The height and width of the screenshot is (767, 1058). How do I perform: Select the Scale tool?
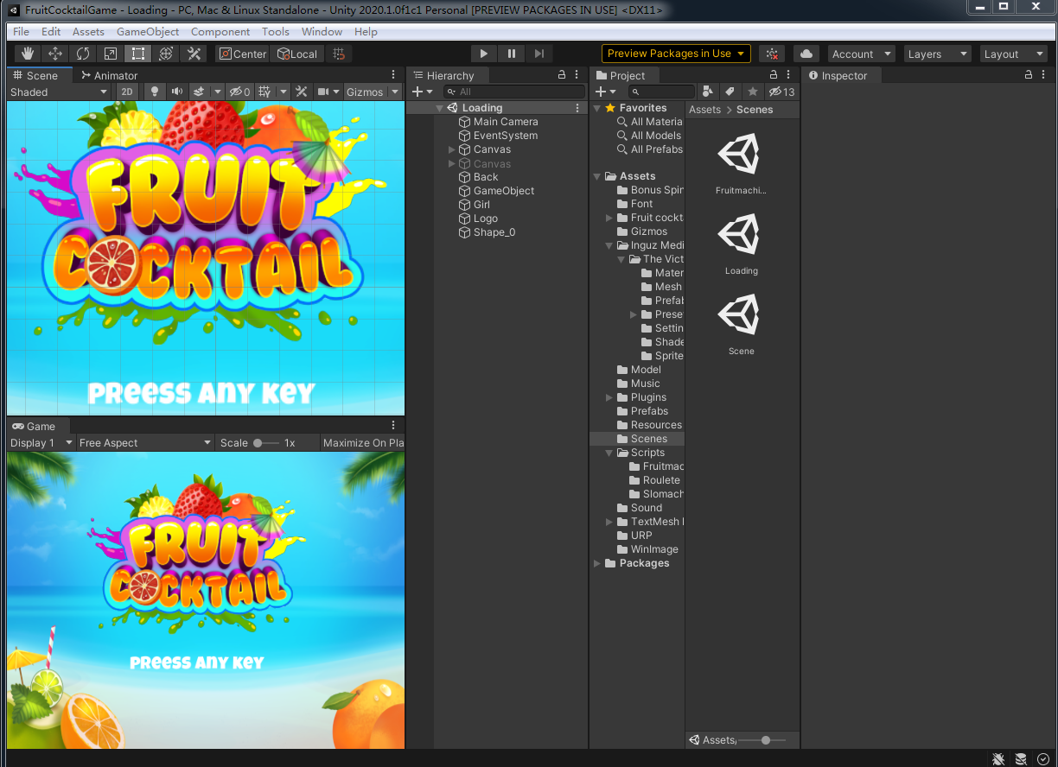(110, 54)
